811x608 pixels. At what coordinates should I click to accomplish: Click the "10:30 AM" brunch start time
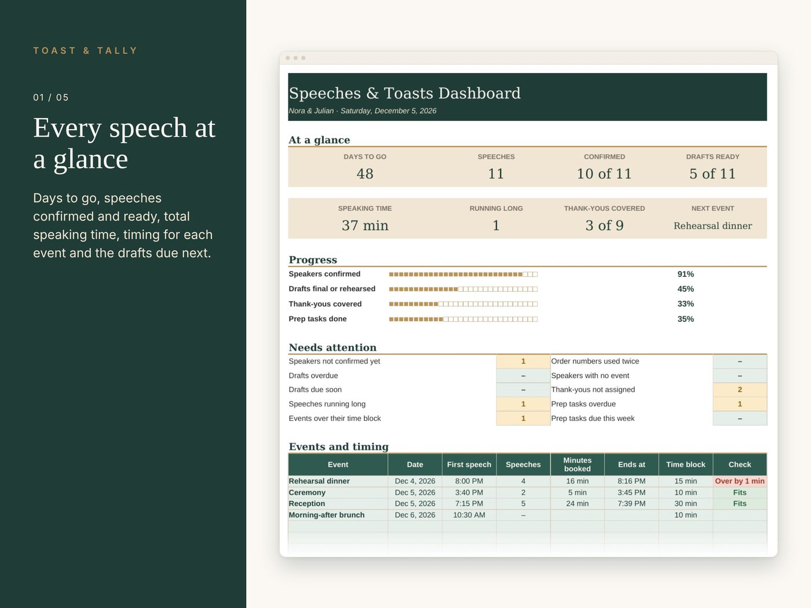click(469, 515)
